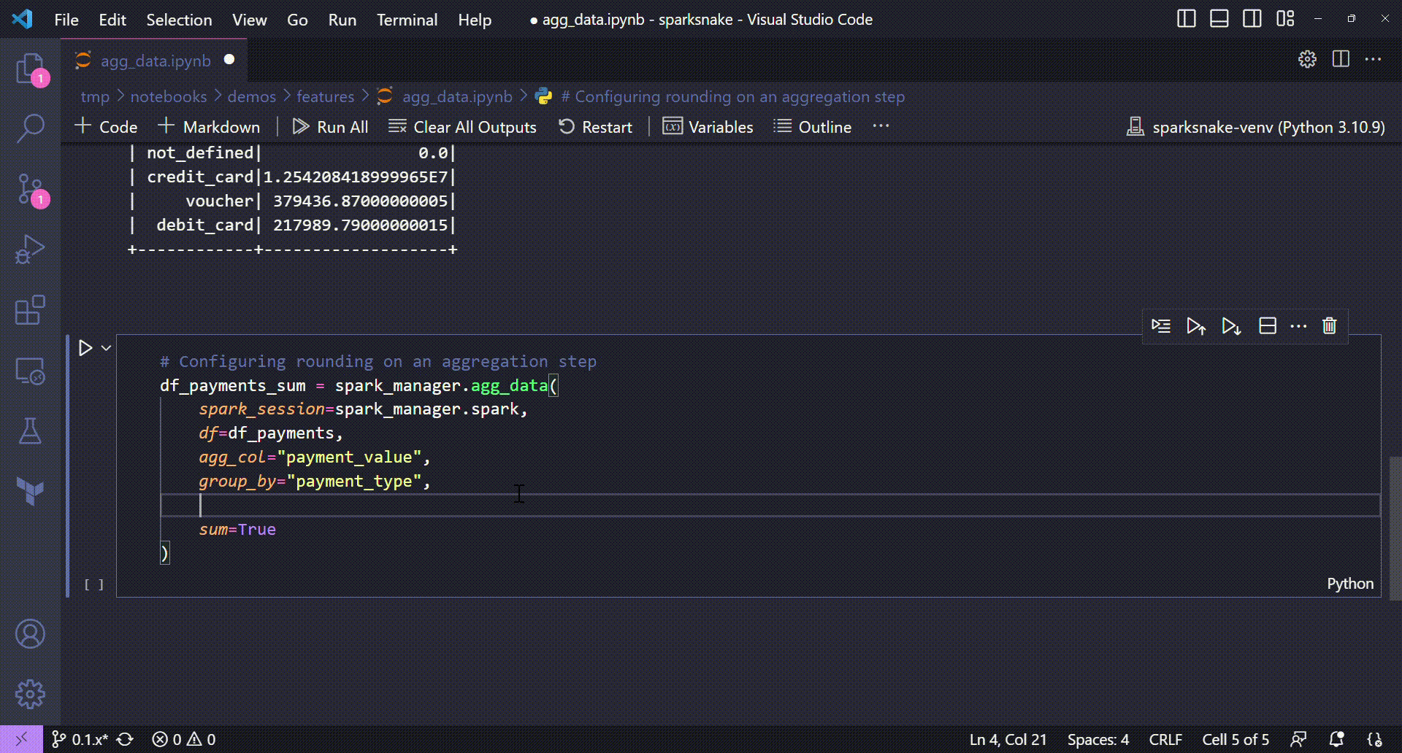The image size is (1402, 753).
Task: Click Cell 5 of 5 indicator
Action: click(1236, 739)
